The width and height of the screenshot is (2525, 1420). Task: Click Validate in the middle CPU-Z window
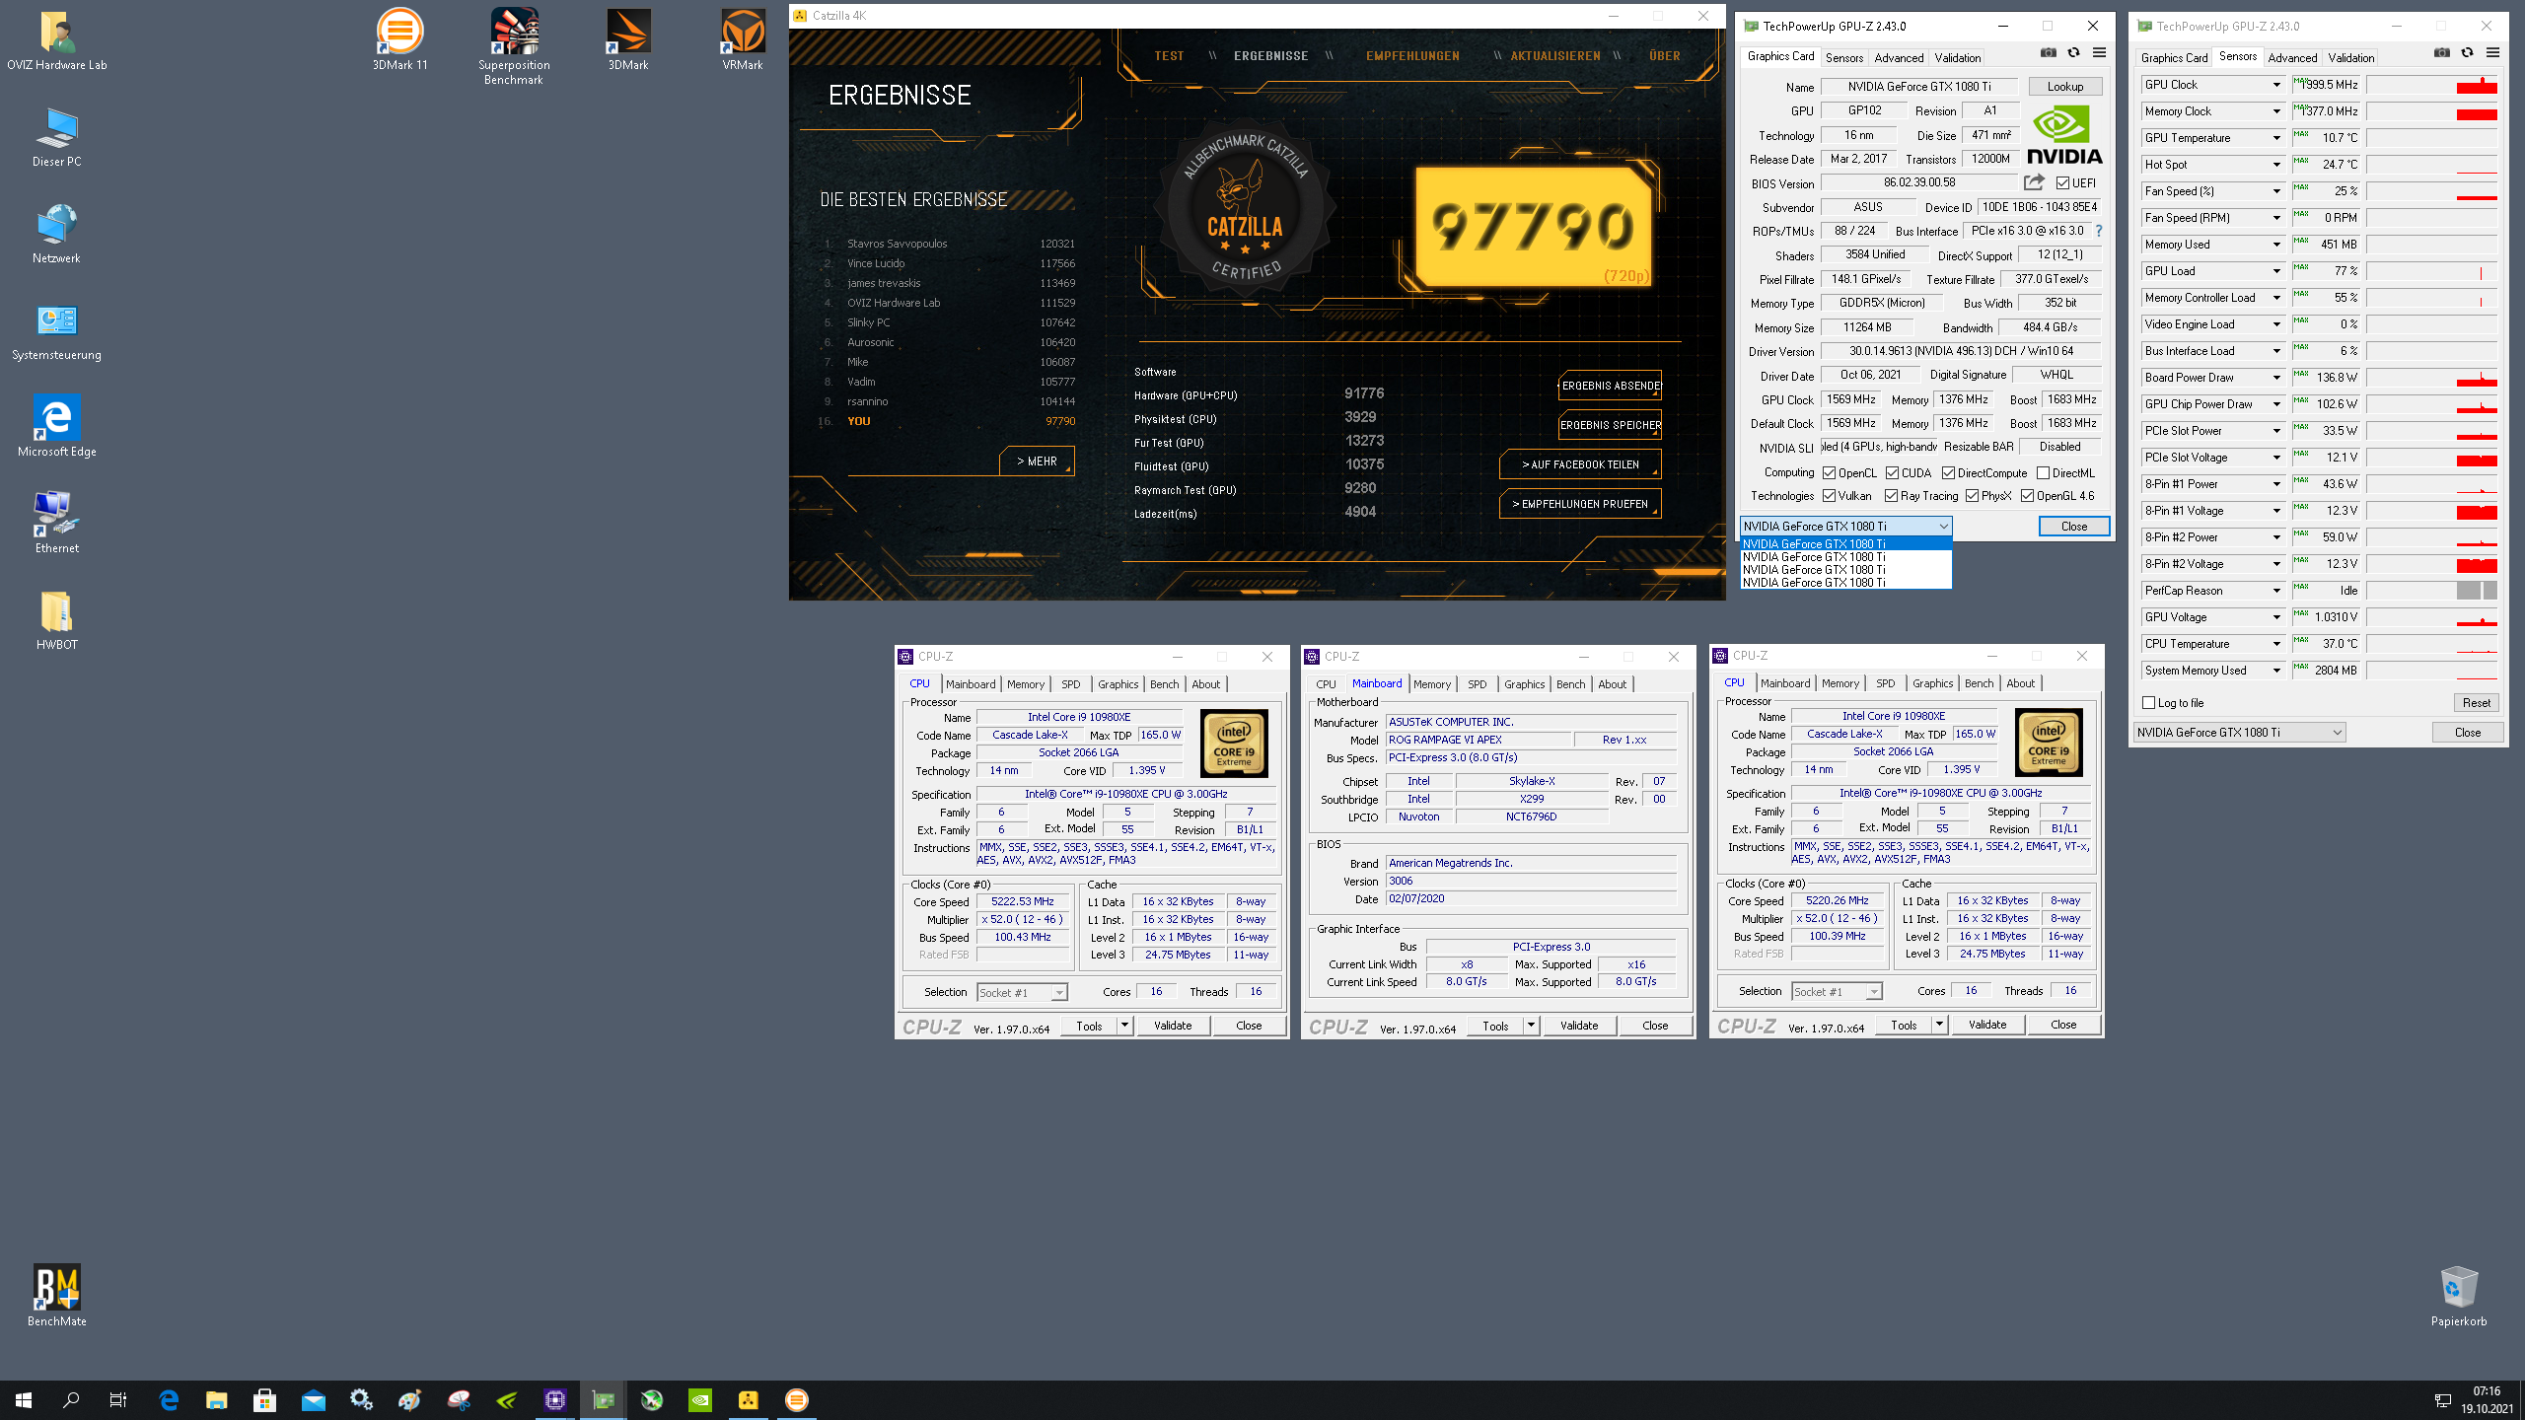(1578, 1026)
